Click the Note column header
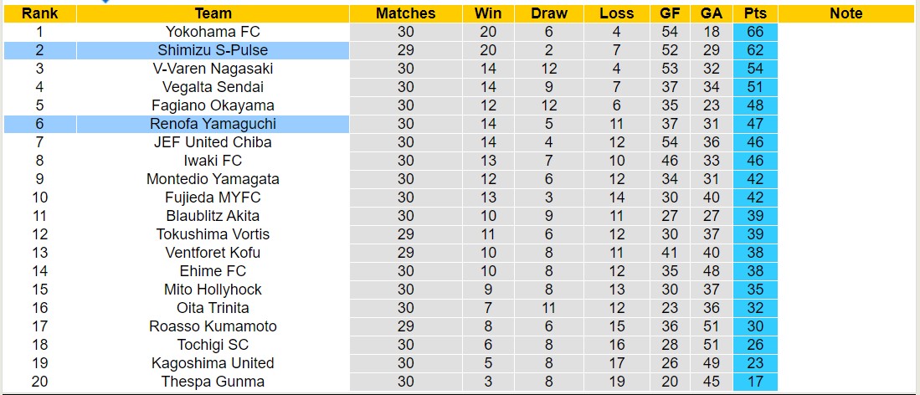The image size is (920, 395). click(845, 13)
